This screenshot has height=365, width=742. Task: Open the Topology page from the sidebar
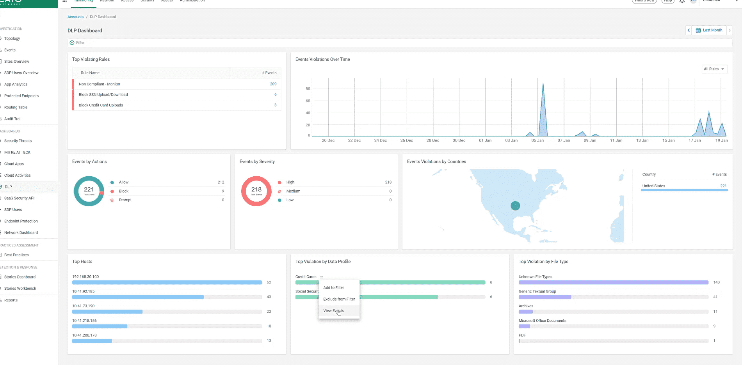coord(12,38)
